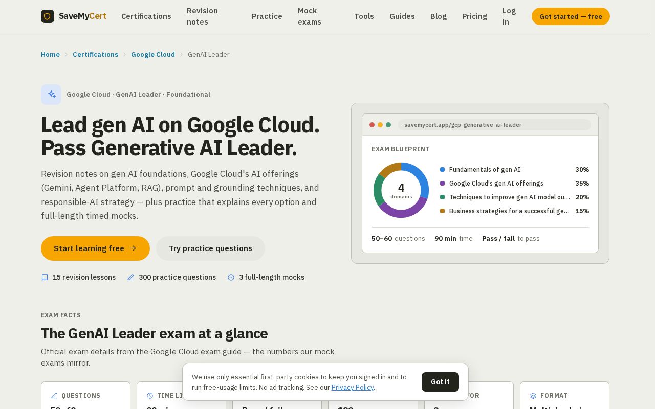Viewport: 655px width, 409px height.
Task: Click 'EXAM BLUEPRINT' heading text
Action: (400, 149)
